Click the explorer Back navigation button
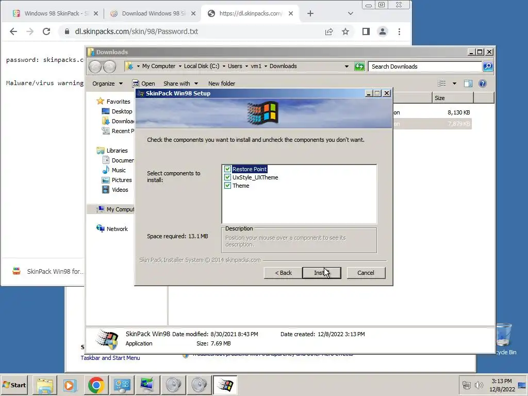528x396 pixels. point(95,67)
